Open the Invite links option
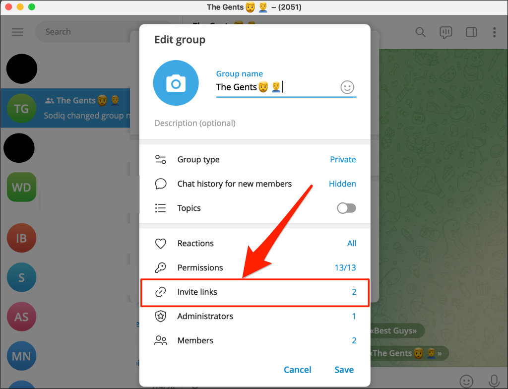 (254, 292)
